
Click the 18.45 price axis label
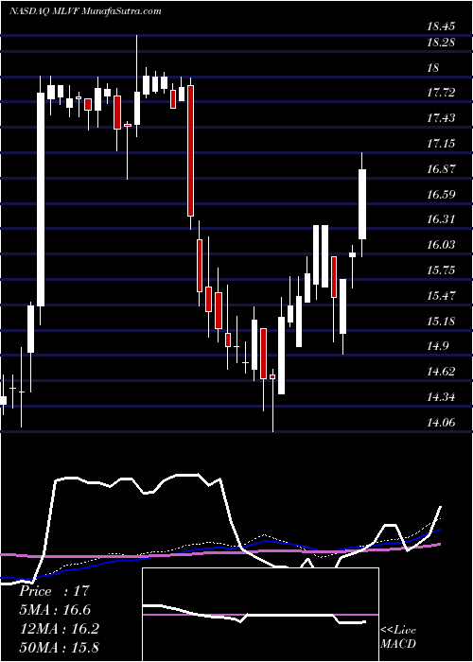click(441, 26)
